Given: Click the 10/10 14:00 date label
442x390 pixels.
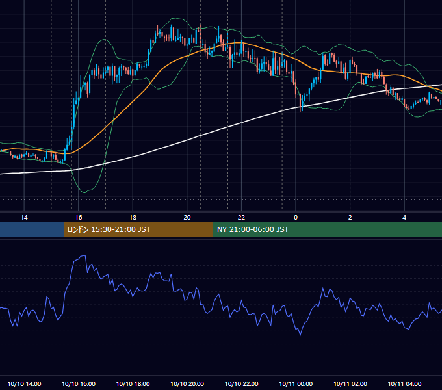Looking at the screenshot, I should coord(24,383).
